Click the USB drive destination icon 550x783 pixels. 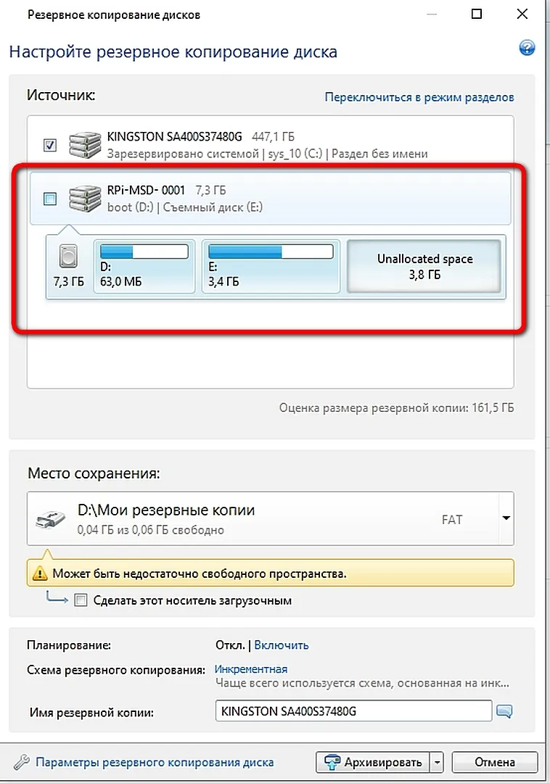tap(51, 518)
